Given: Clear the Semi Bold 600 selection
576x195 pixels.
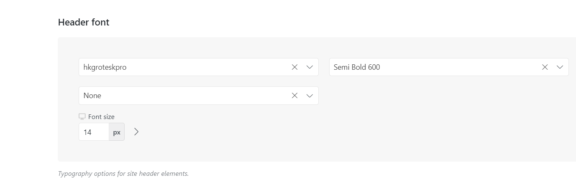Looking at the screenshot, I should [x=545, y=67].
